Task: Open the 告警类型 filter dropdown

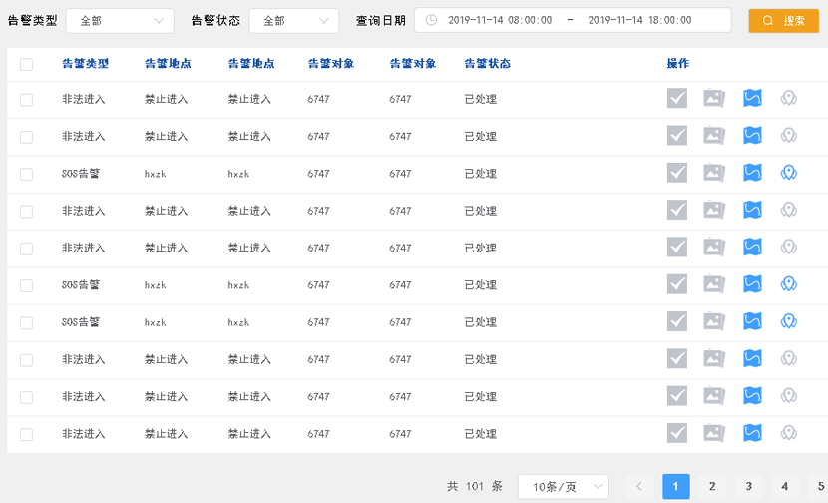Action: click(120, 21)
